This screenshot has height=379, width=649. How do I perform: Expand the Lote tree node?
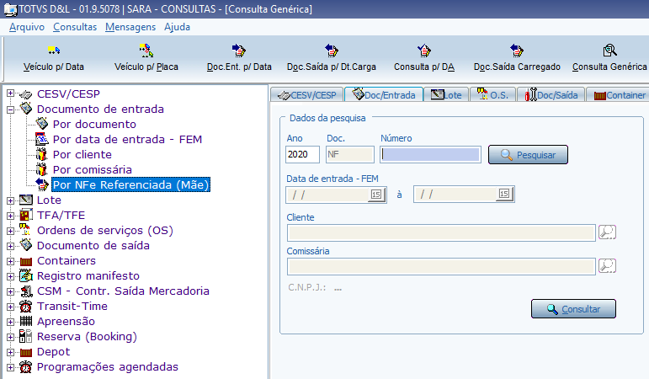click(x=10, y=200)
